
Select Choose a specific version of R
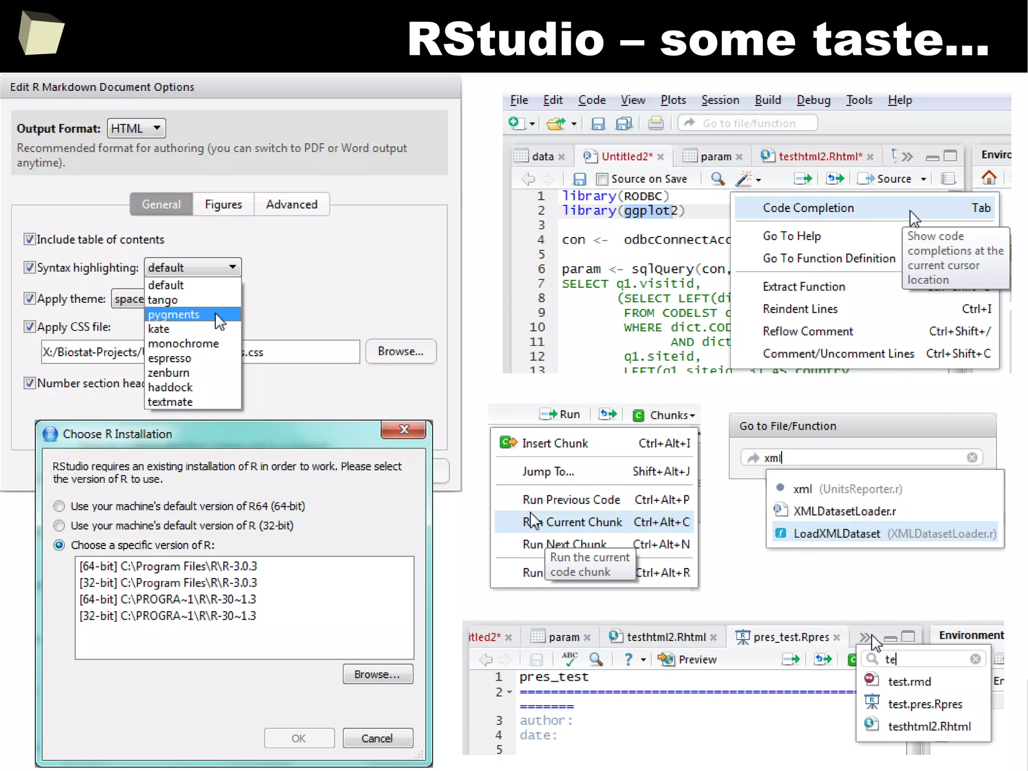click(59, 545)
